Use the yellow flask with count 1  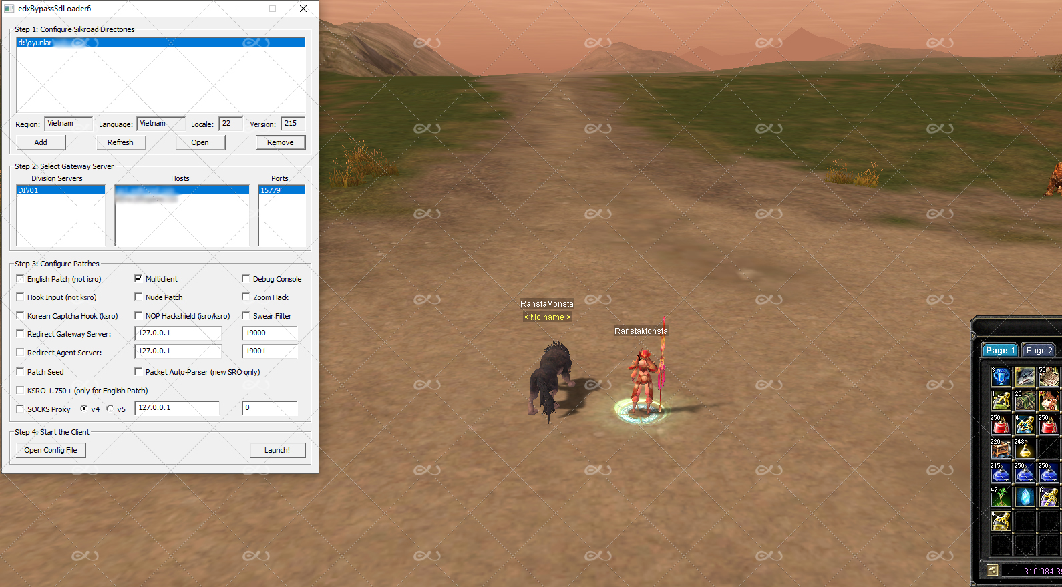click(1001, 401)
